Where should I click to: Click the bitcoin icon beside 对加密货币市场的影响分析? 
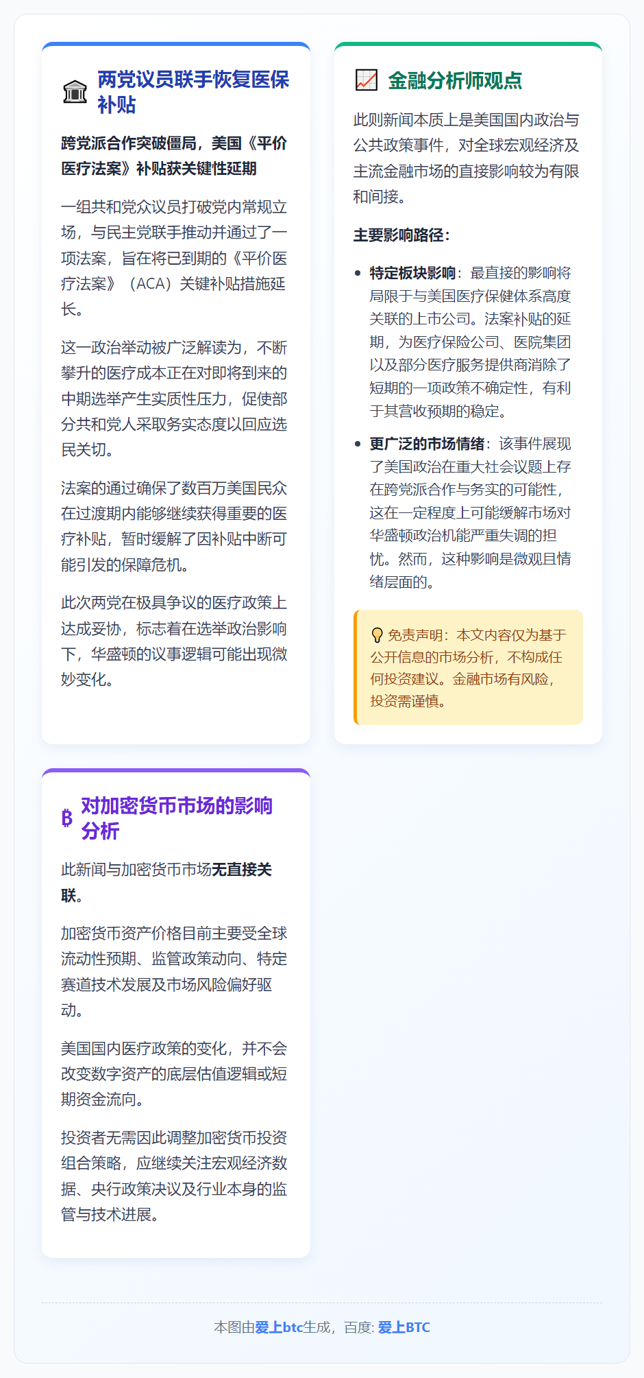(66, 818)
